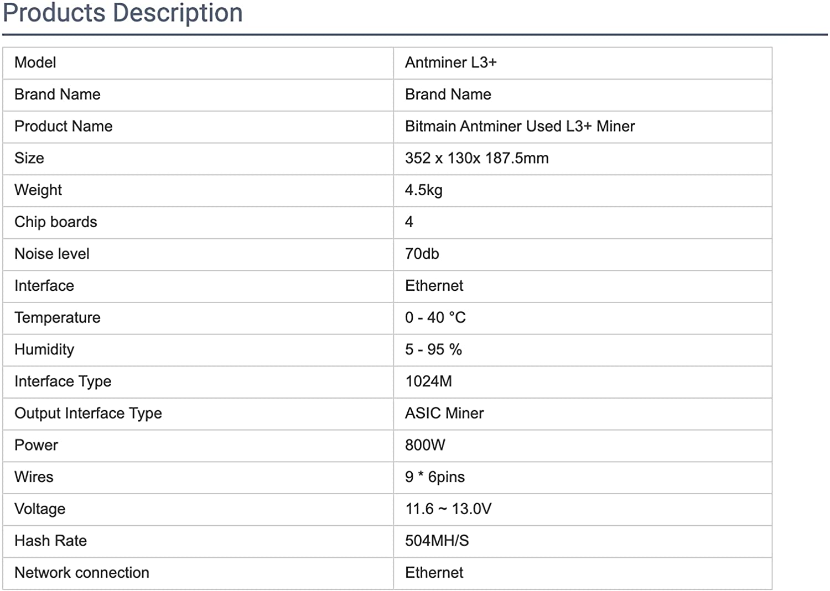
Task: Click the Products Description heading
Action: coord(122,13)
